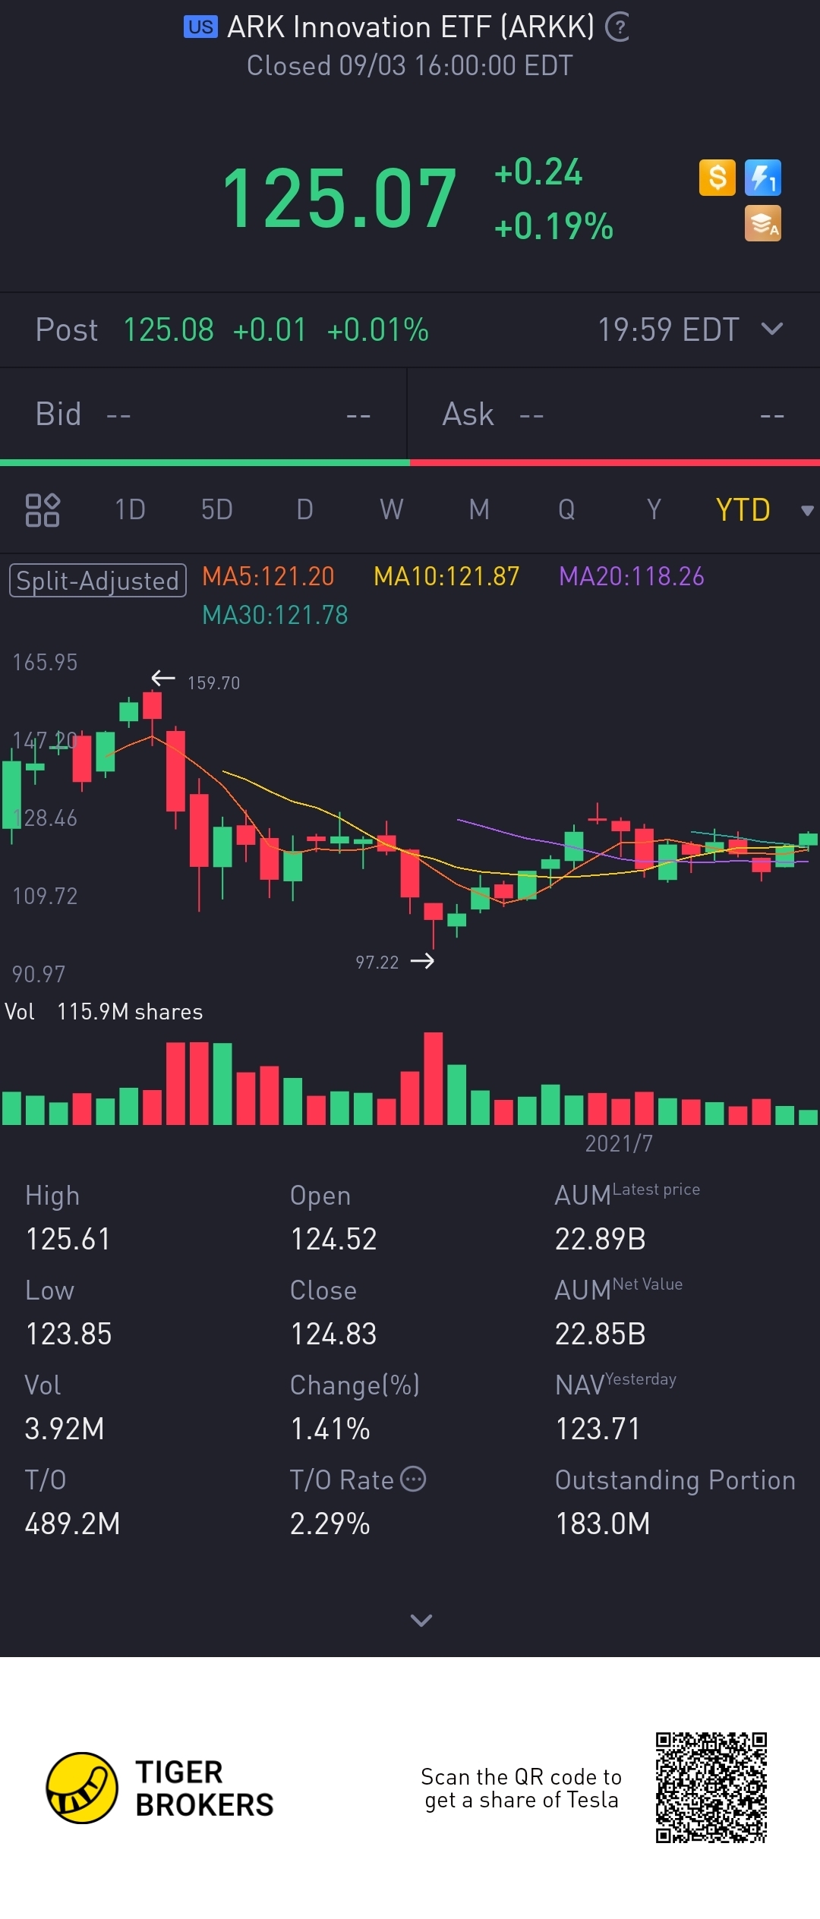Tap the 109.72 price axis label
This screenshot has width=820, height=1919.
coord(45,896)
